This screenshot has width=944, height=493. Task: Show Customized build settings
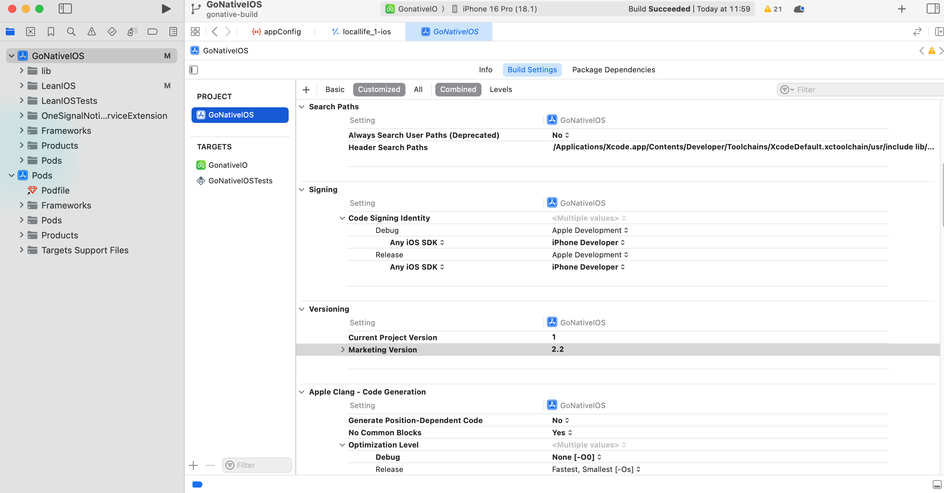pos(379,90)
